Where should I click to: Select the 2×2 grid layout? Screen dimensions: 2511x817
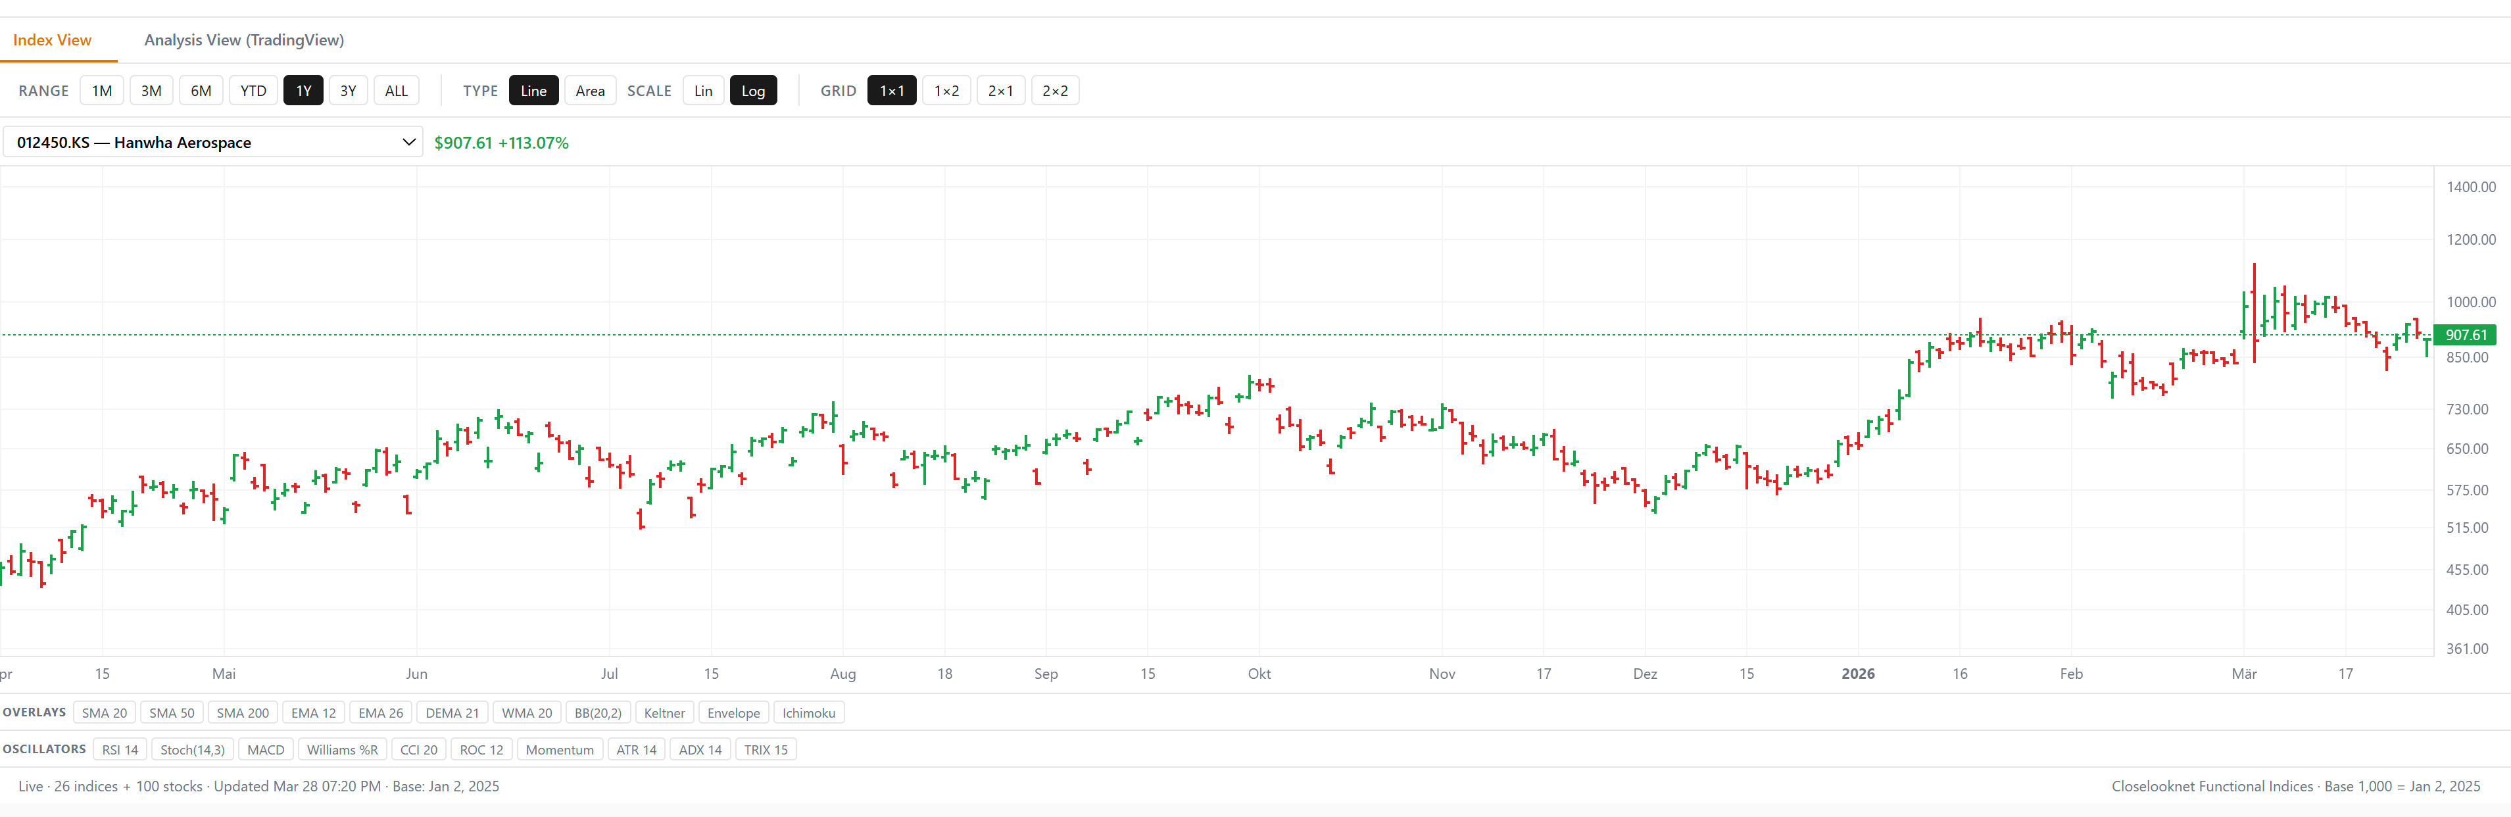[1054, 91]
